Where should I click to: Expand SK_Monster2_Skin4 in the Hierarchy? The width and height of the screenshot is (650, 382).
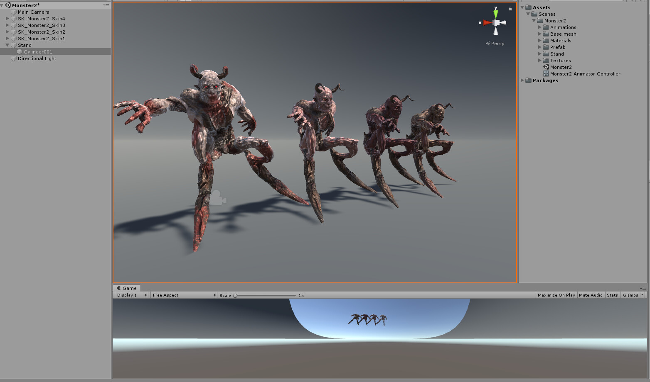coord(7,18)
